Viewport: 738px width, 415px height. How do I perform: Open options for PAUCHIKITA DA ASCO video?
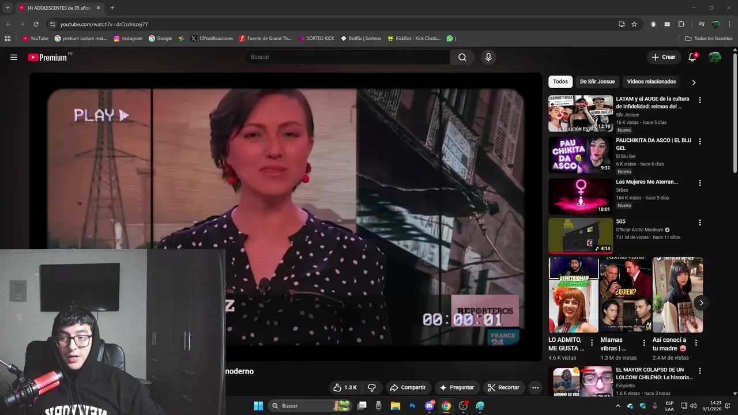point(700,141)
